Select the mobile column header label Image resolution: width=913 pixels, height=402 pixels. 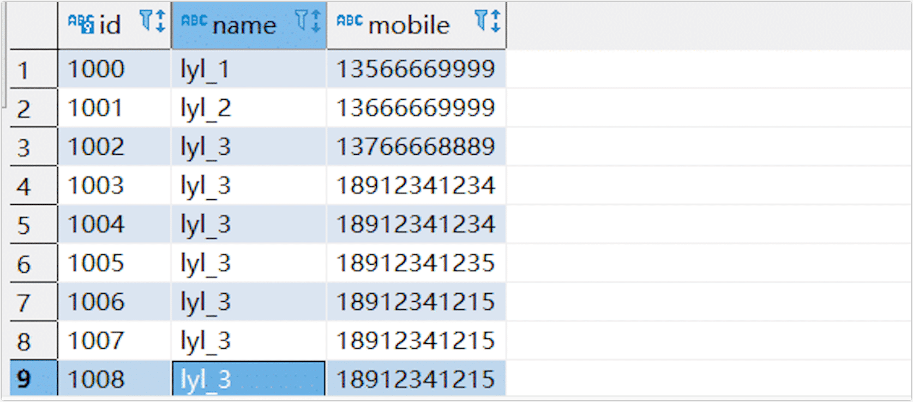click(x=409, y=25)
